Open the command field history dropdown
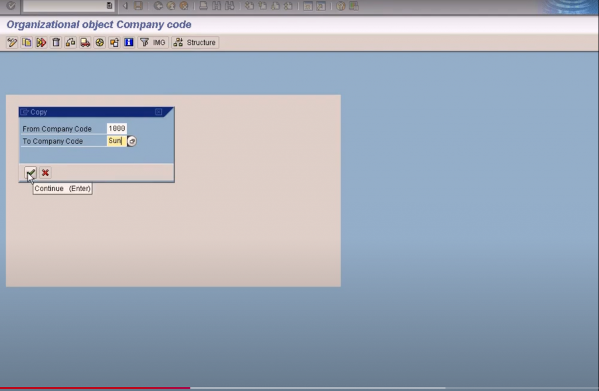The width and height of the screenshot is (599, 391). [x=109, y=6]
